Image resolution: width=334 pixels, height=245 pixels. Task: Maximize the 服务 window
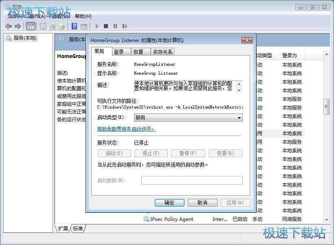(312, 7)
